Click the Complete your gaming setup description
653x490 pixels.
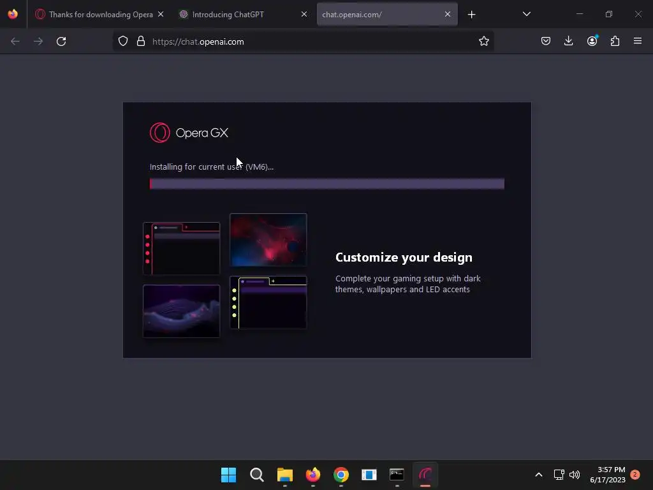click(x=407, y=284)
